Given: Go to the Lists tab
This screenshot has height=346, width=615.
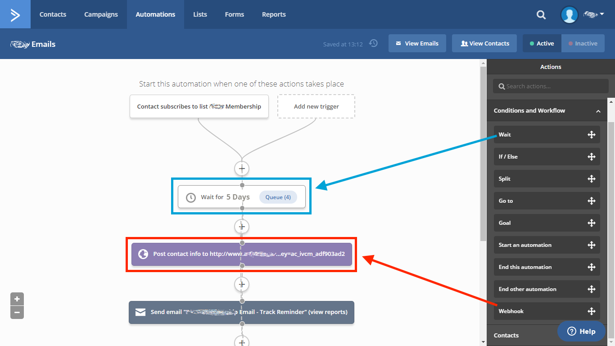Looking at the screenshot, I should (200, 14).
